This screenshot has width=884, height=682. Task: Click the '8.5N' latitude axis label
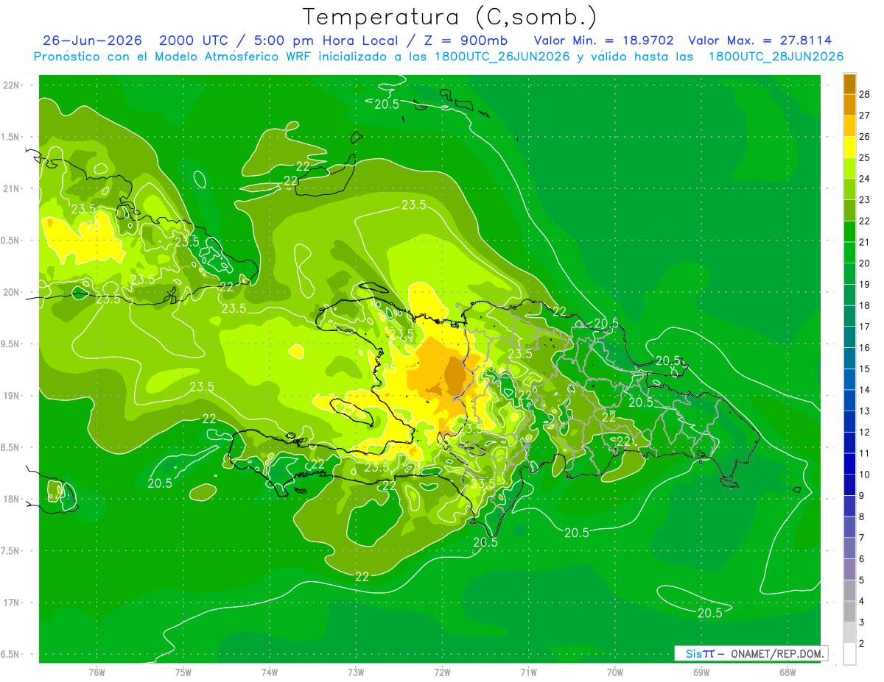pyautogui.click(x=11, y=447)
